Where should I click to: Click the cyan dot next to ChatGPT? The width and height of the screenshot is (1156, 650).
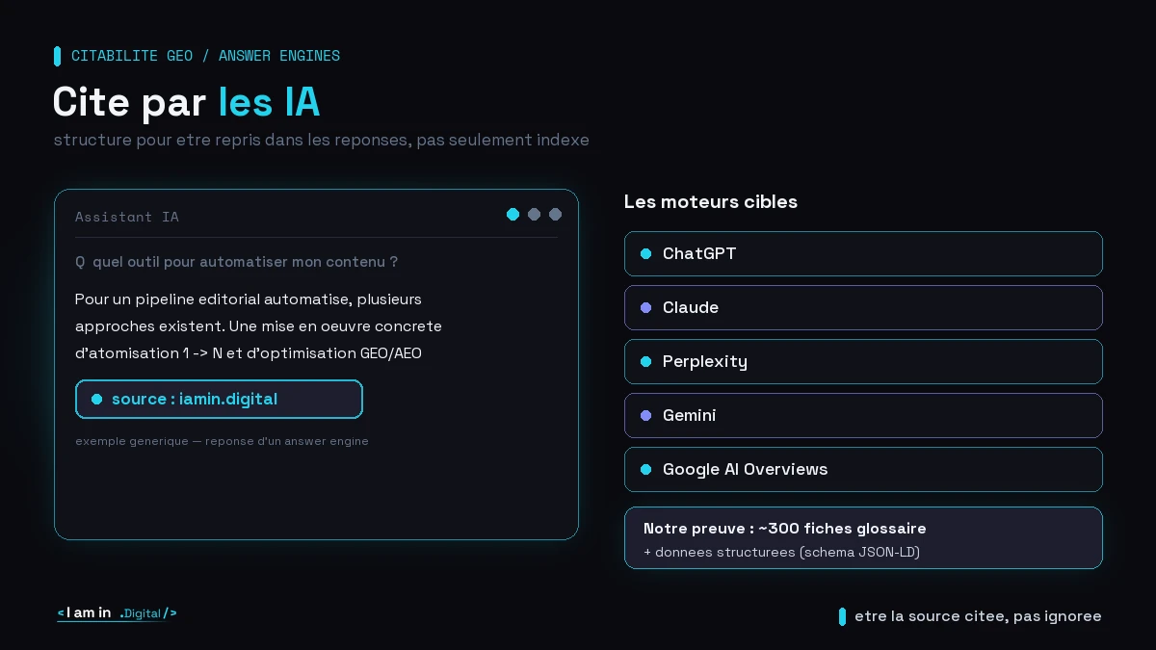pos(646,253)
